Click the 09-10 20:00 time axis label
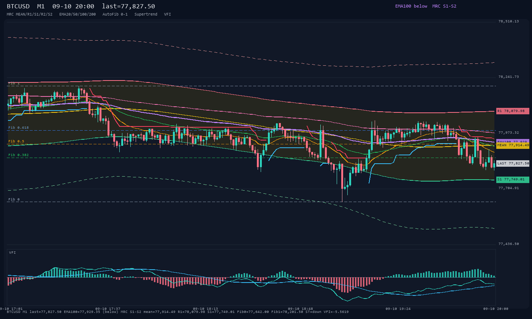 click(x=496, y=309)
